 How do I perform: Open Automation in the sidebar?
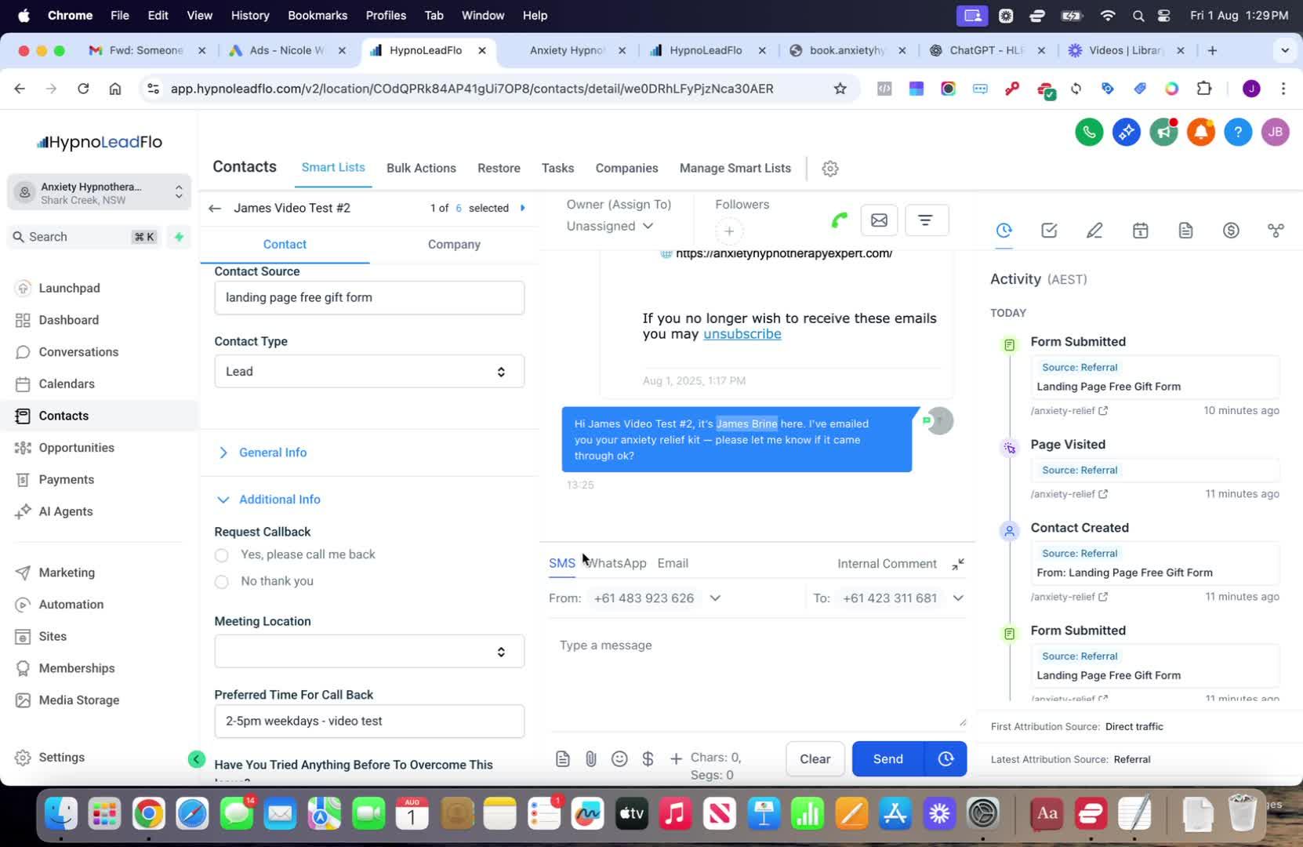click(71, 605)
